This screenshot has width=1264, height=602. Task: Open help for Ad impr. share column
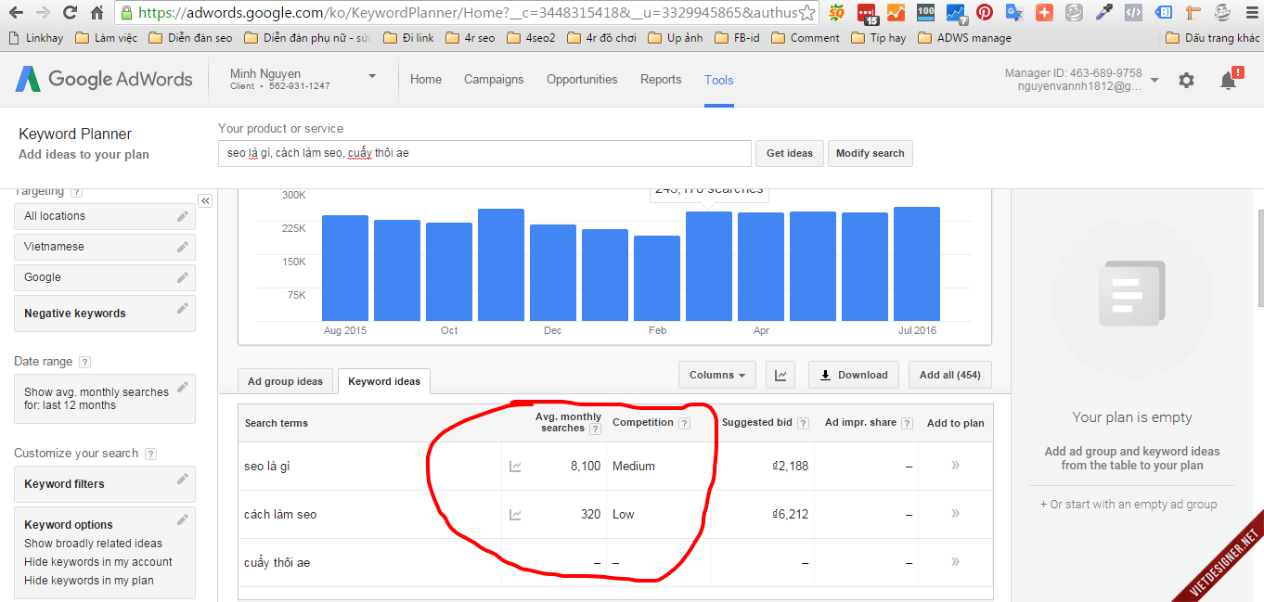coord(907,423)
